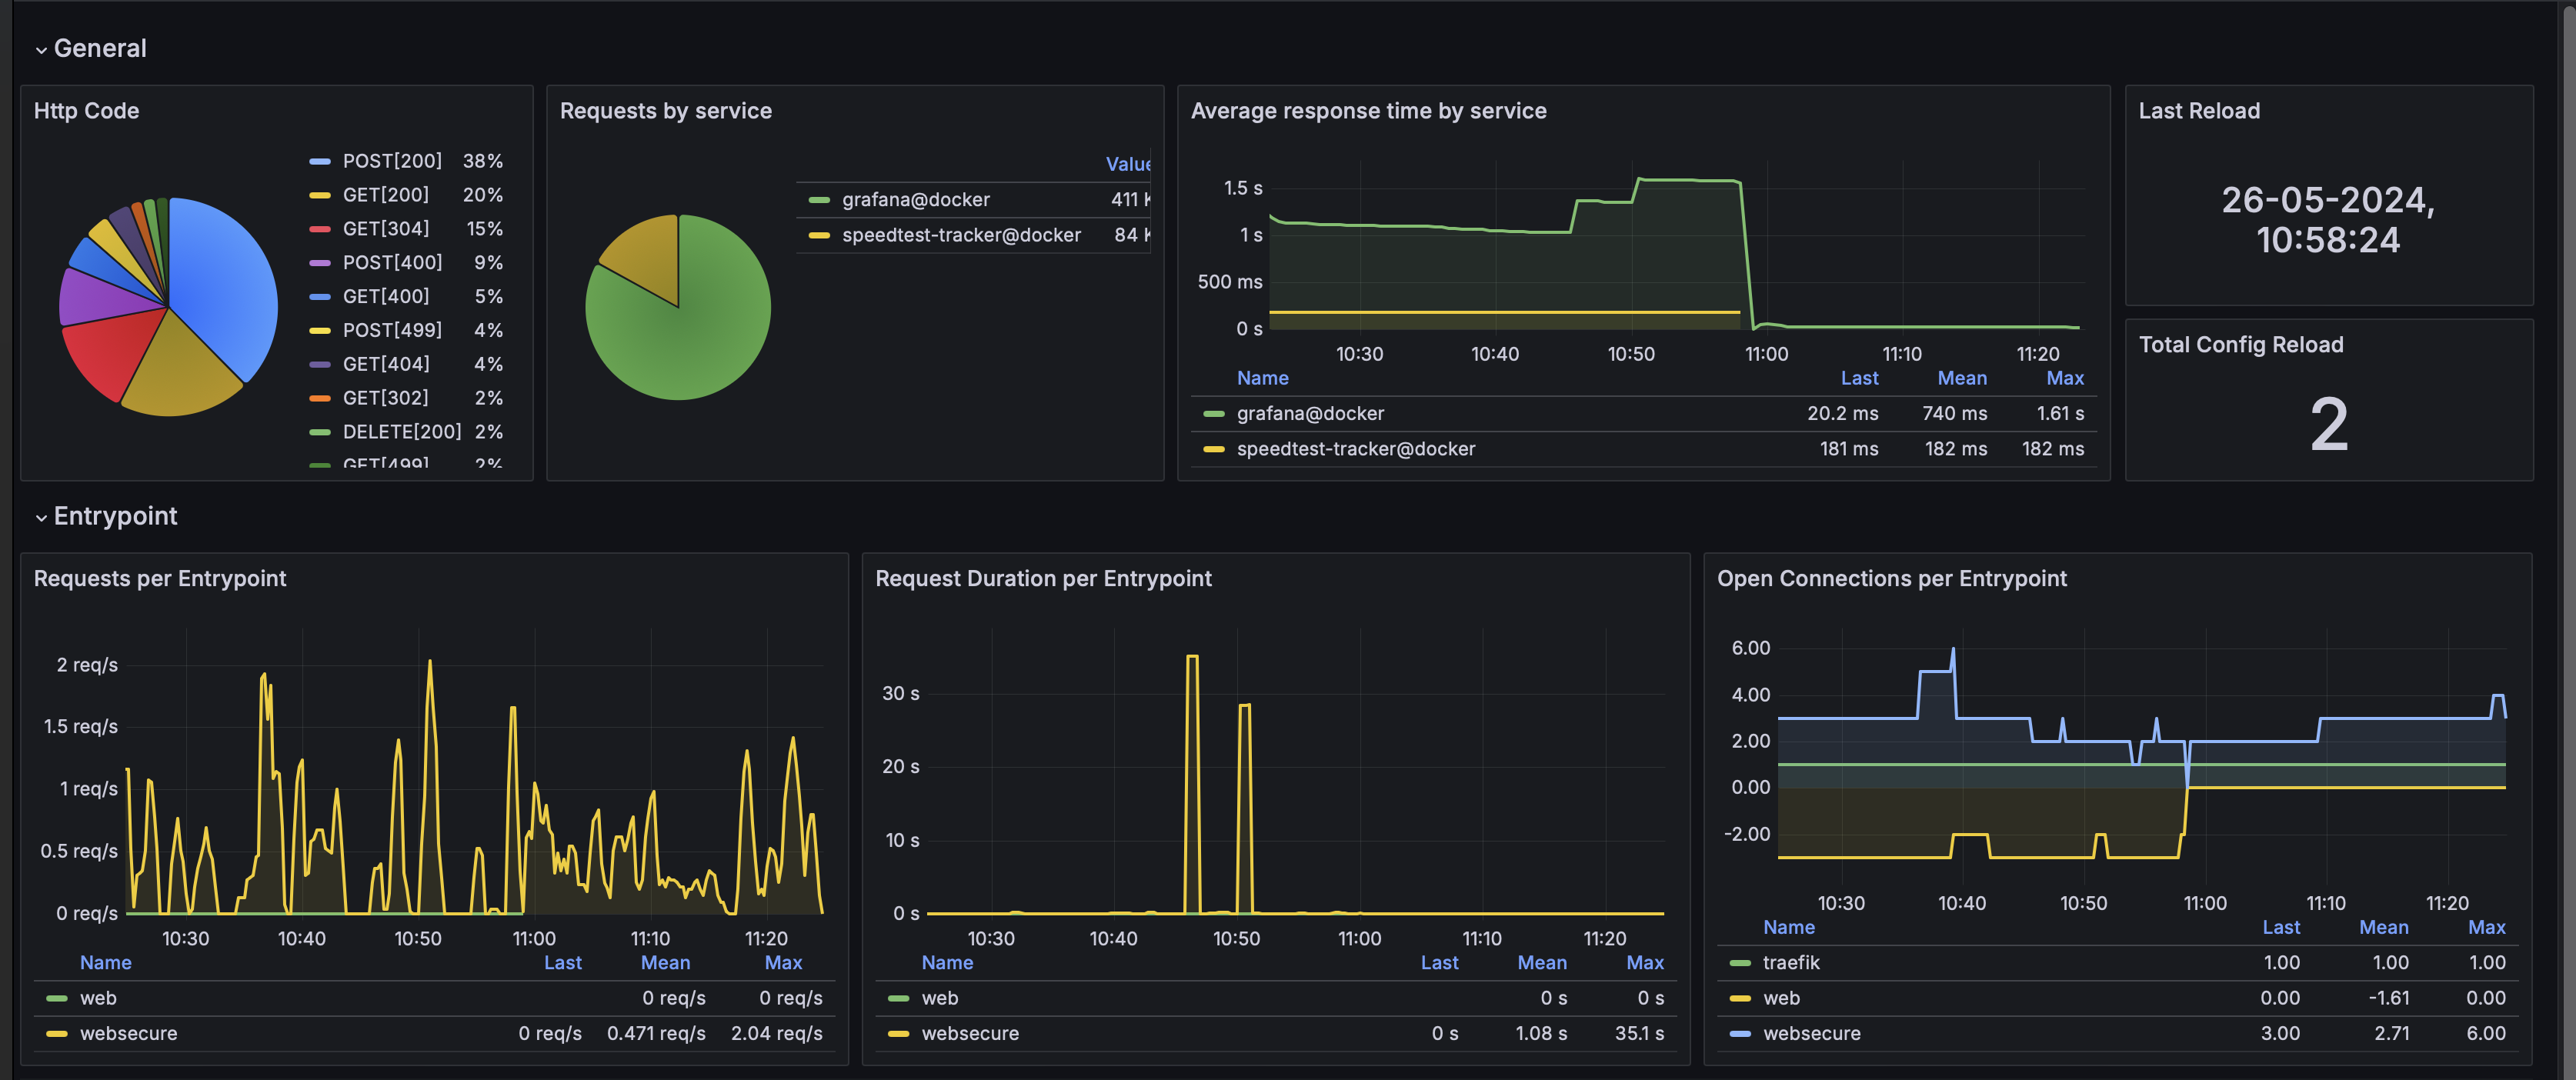Sort Requests by service legend by Value
Viewport: 2576px width, 1080px height.
[1128, 164]
